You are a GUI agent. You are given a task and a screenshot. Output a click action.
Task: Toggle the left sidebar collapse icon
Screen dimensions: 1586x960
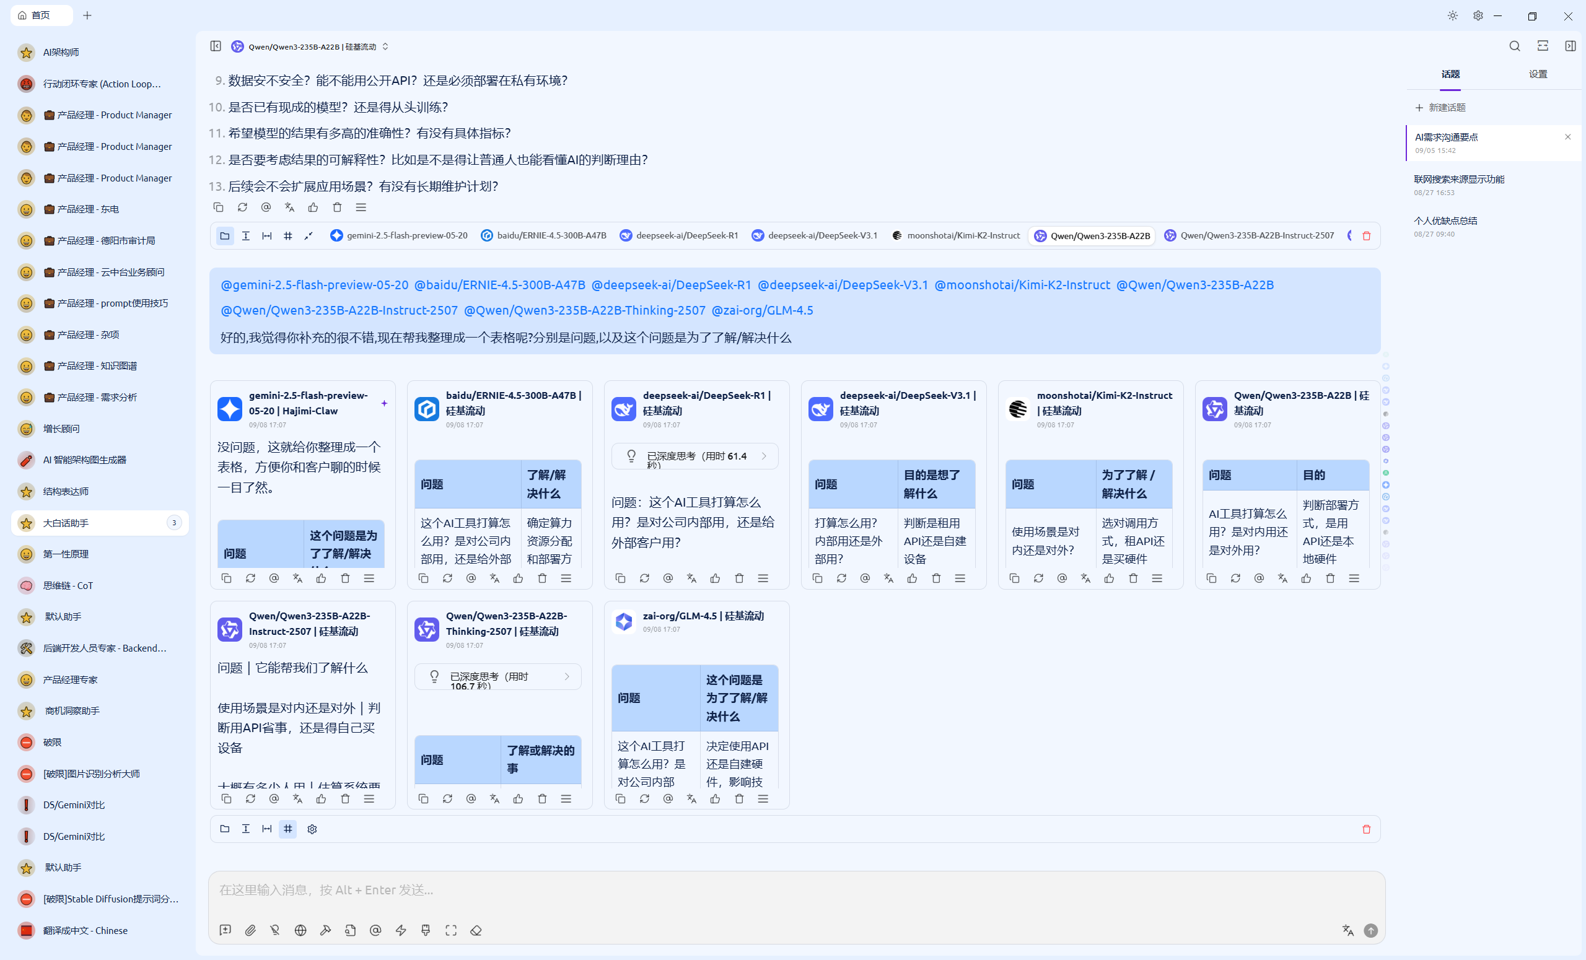(x=216, y=46)
